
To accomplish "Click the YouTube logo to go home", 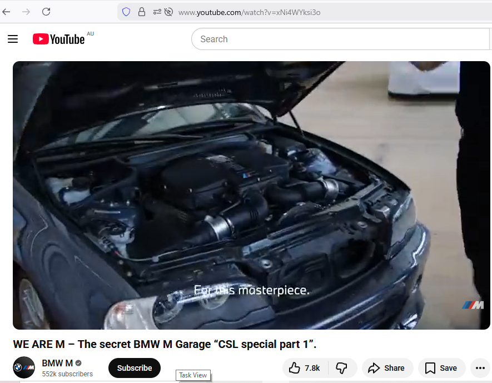I will pos(58,39).
